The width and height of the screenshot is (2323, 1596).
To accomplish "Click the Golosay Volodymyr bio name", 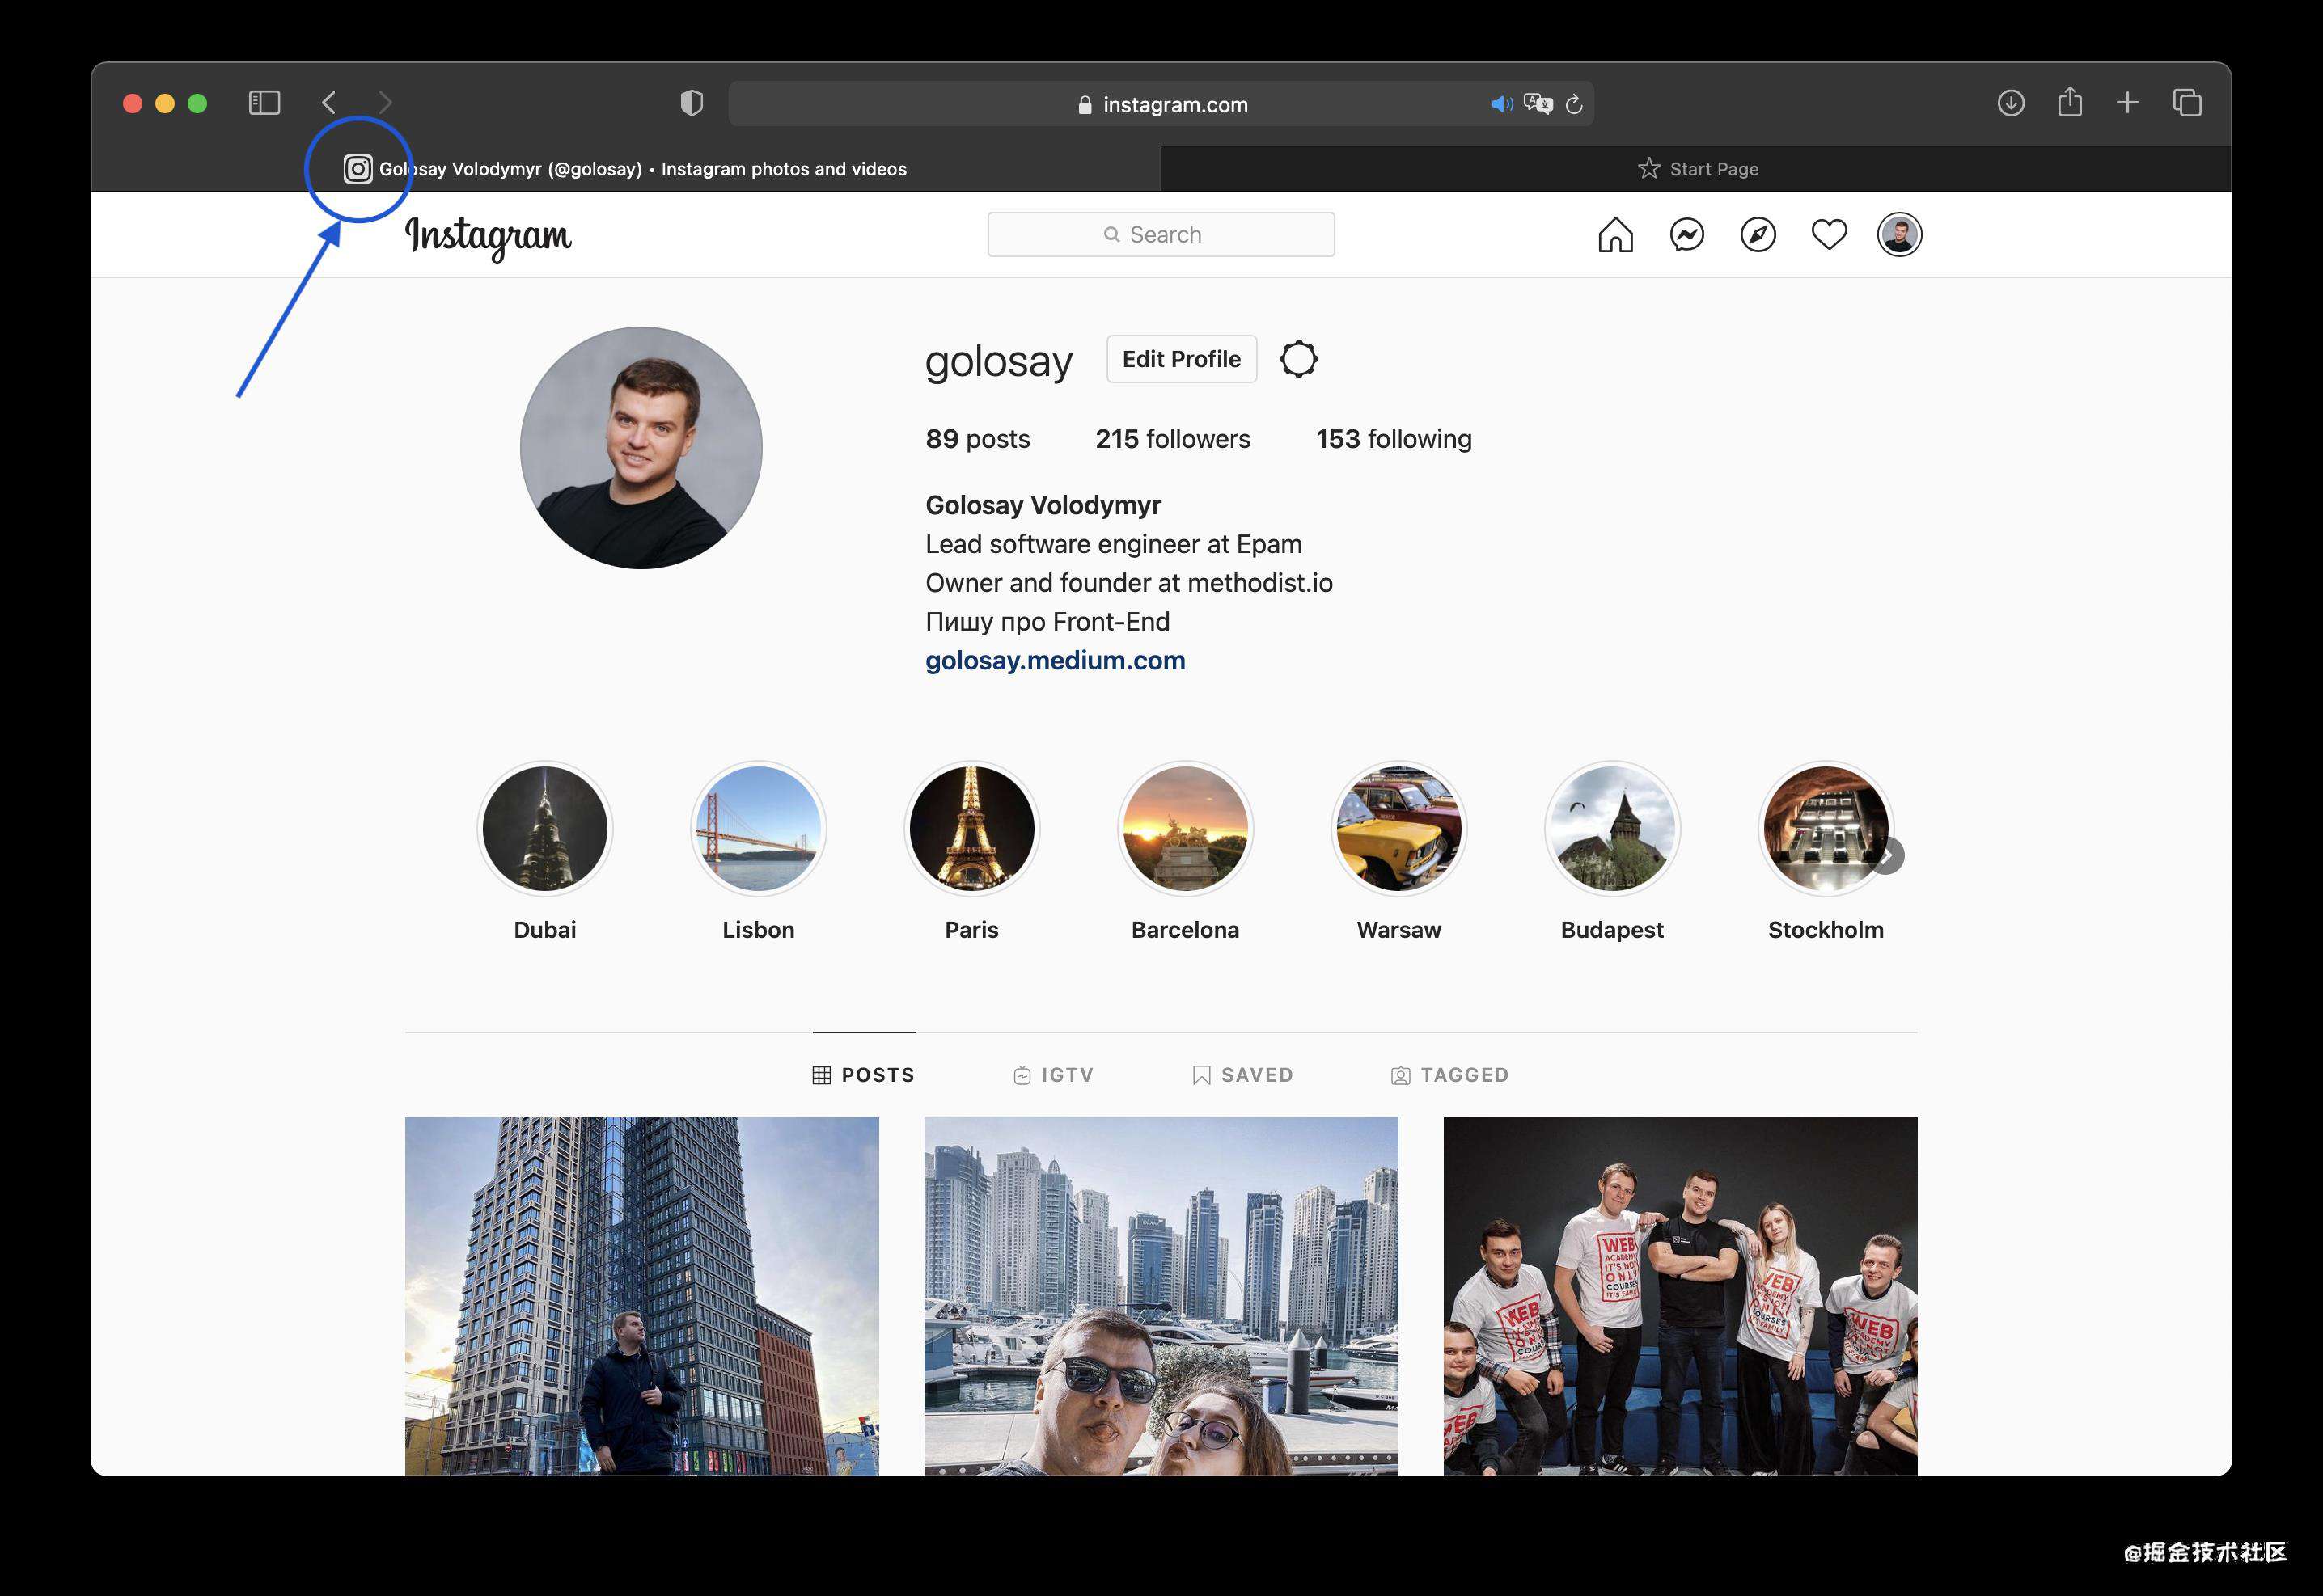I will coord(1043,505).
